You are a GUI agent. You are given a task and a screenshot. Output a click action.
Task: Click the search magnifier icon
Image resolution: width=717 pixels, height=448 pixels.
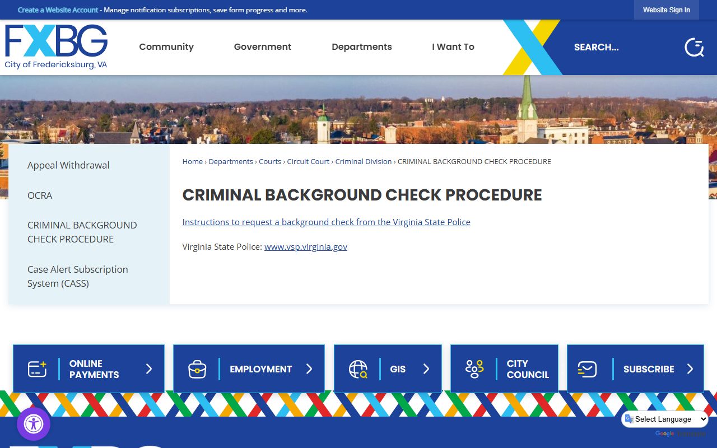(x=694, y=47)
